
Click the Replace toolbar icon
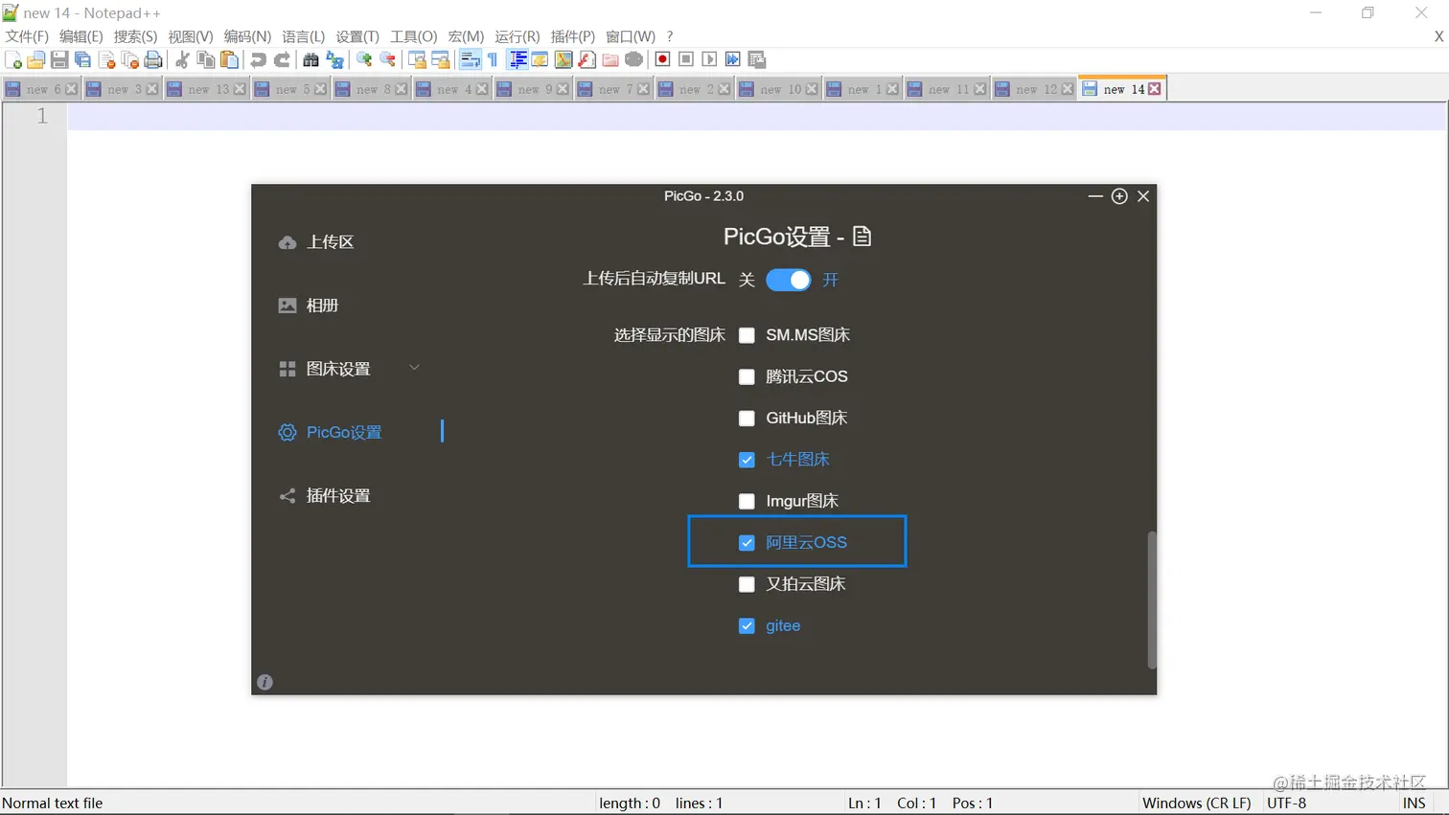pyautogui.click(x=334, y=59)
